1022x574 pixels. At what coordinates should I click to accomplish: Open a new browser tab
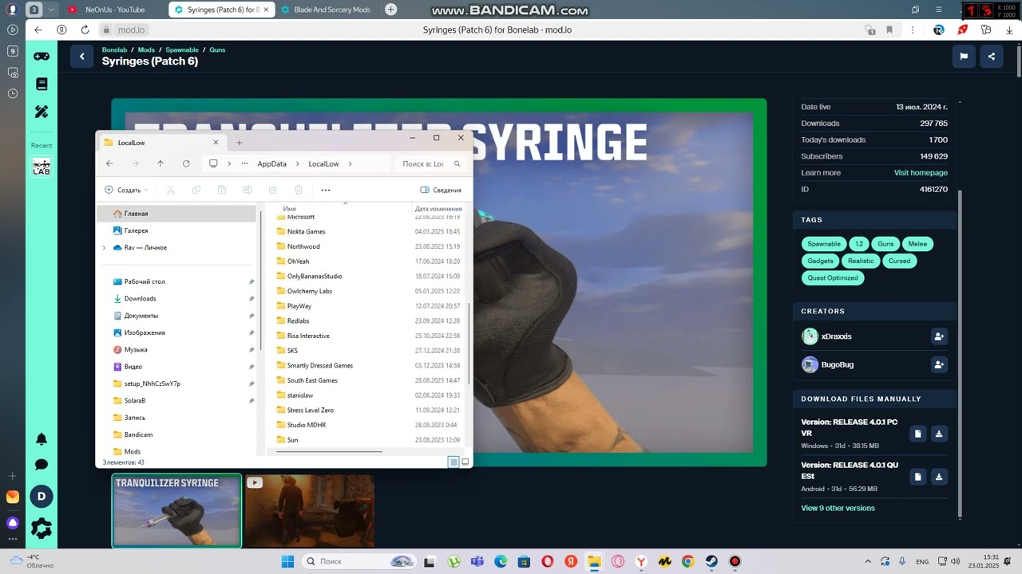coord(390,10)
